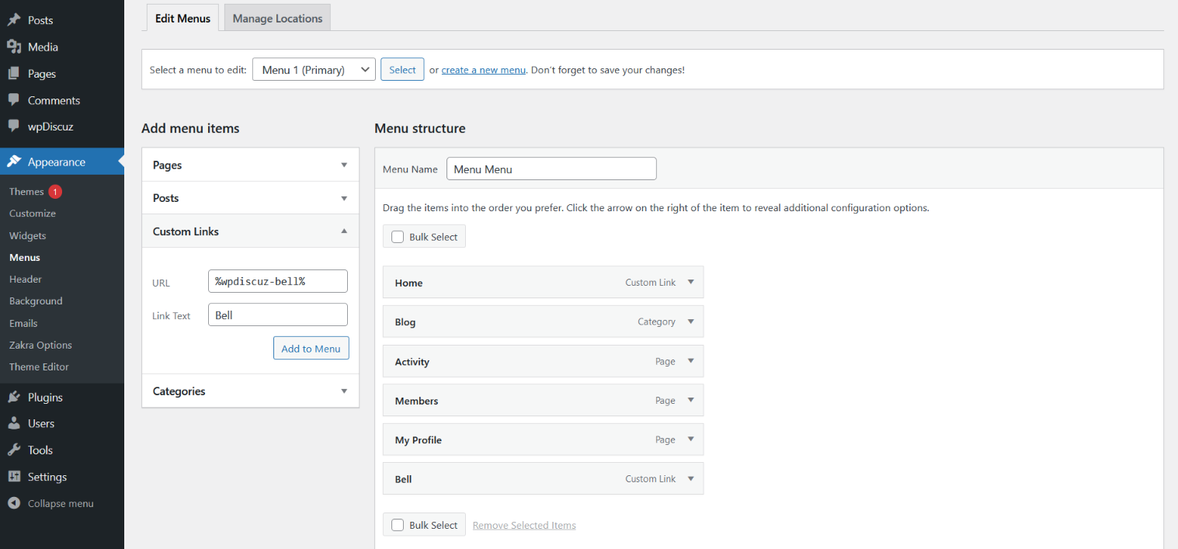
Task: Click the Posts pushpin icon in sidebar
Action: point(14,20)
